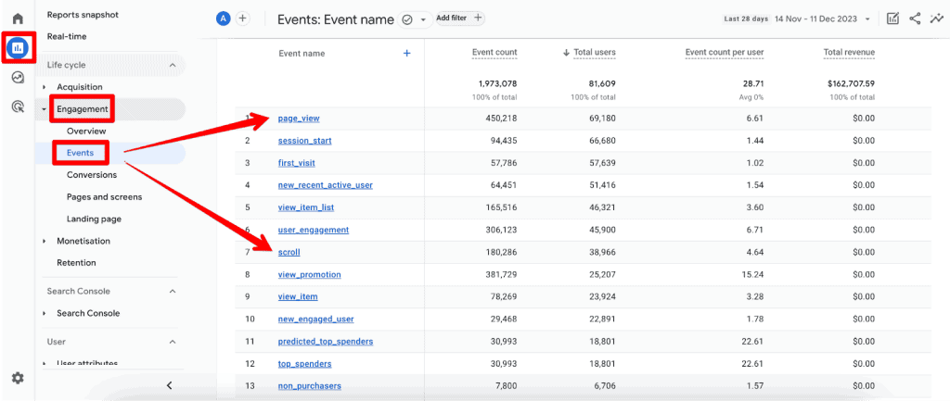The width and height of the screenshot is (950, 401).
Task: Open the Insights sparkline icon
Action: [x=937, y=19]
